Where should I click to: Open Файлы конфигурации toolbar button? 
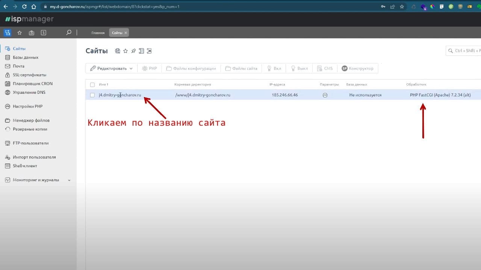pyautogui.click(x=191, y=69)
